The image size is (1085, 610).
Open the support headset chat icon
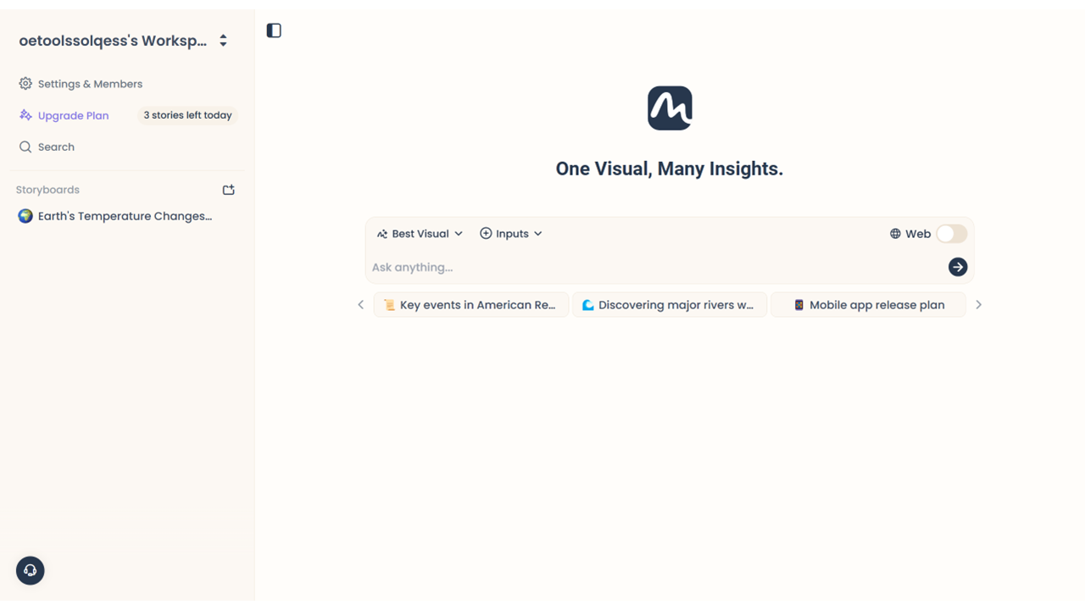31,570
